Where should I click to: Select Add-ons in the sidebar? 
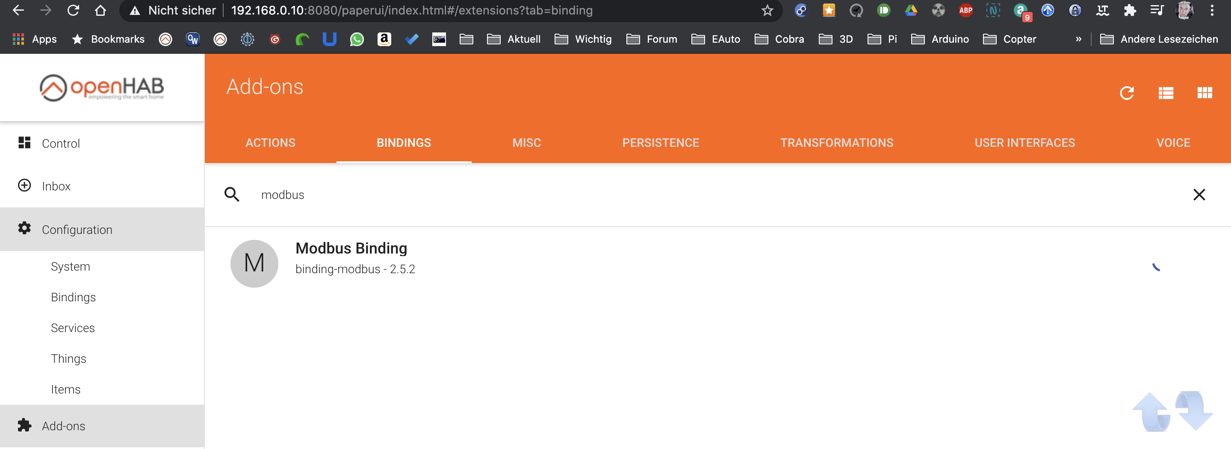[102, 426]
